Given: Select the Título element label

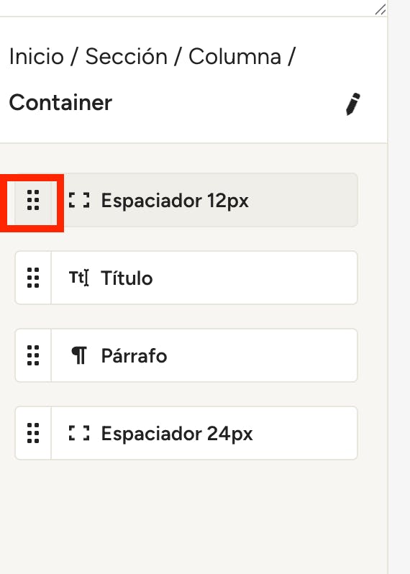Looking at the screenshot, I should tap(127, 278).
